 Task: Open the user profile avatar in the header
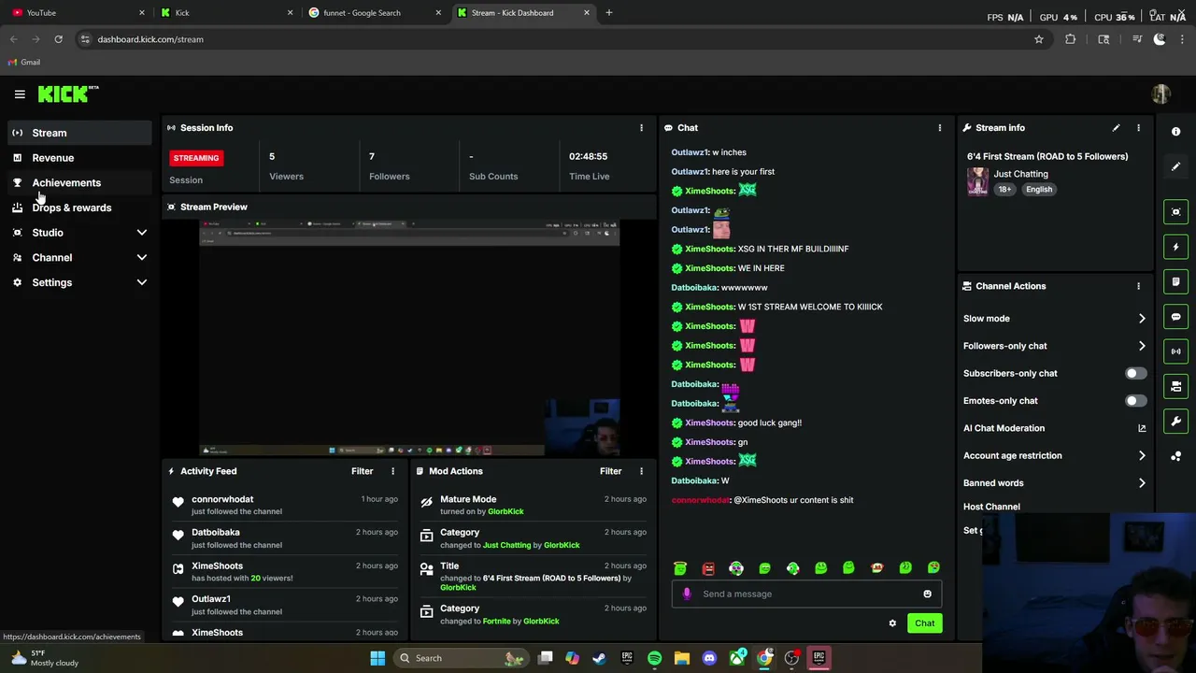point(1160,93)
